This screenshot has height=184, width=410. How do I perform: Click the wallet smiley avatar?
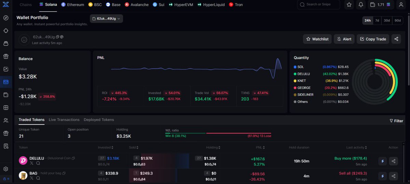[24, 40]
